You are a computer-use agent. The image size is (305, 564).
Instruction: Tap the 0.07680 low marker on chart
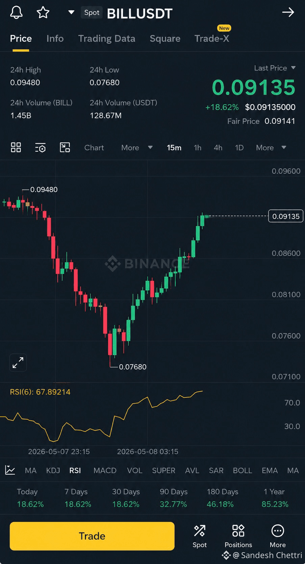click(133, 367)
